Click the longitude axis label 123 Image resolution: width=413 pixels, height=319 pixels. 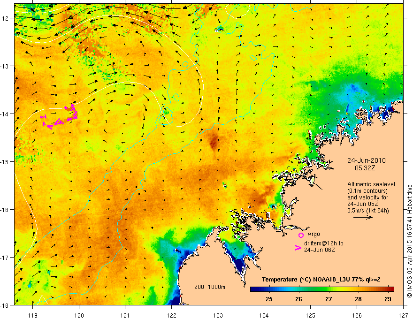coord(218,315)
